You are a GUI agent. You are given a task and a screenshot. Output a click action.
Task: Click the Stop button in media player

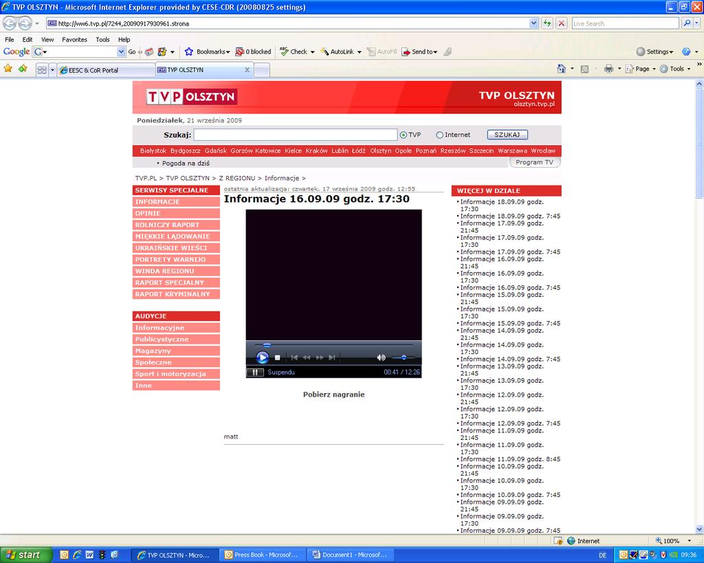point(278,357)
